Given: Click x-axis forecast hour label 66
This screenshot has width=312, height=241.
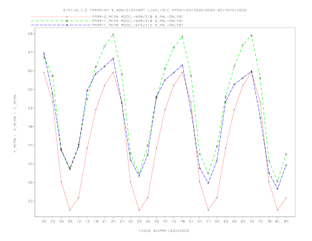Looking at the screenshot, I should point(234,221).
